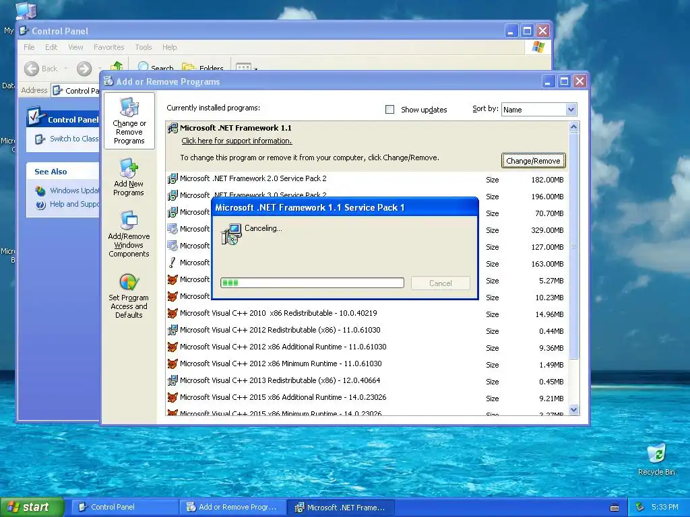The height and width of the screenshot is (517, 690).
Task: Click the canceling progress bar
Action: (312, 283)
